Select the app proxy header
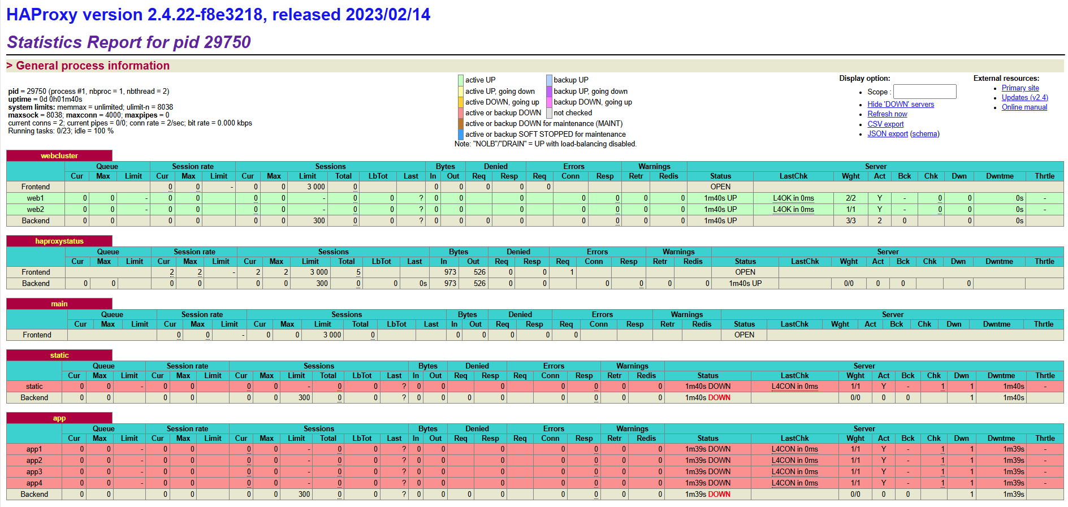Screen dimensions: 1068x507 pyautogui.click(x=59, y=418)
